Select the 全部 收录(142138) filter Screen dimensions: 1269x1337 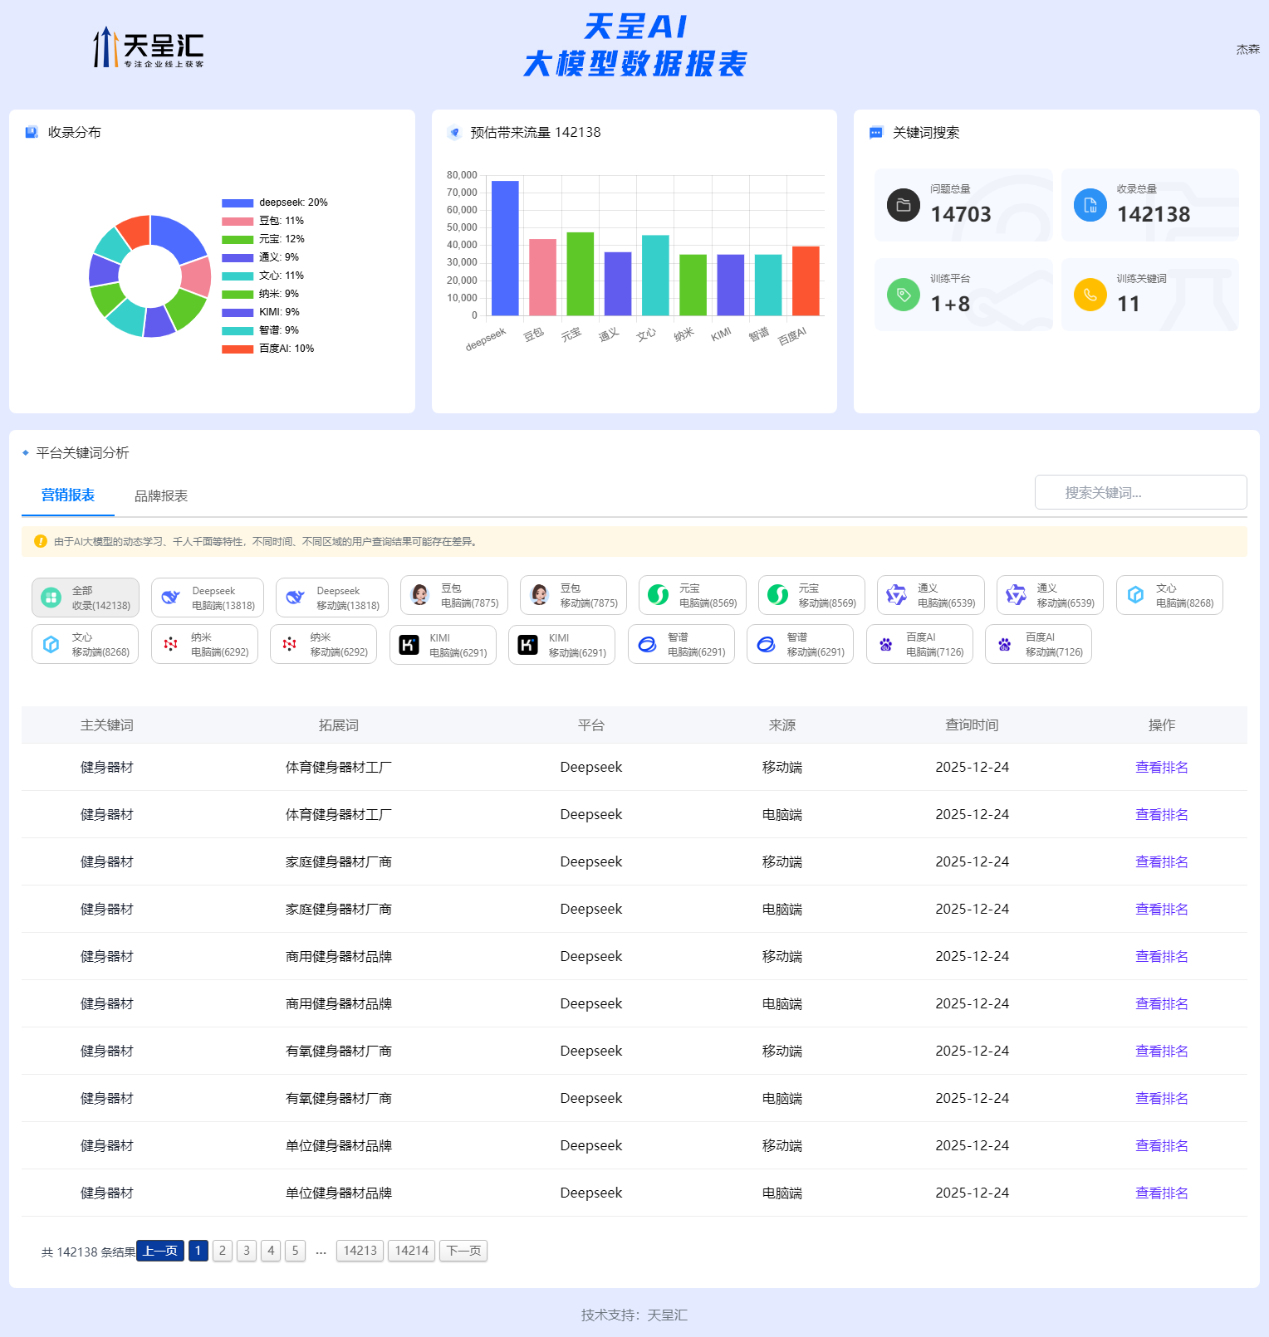point(86,598)
